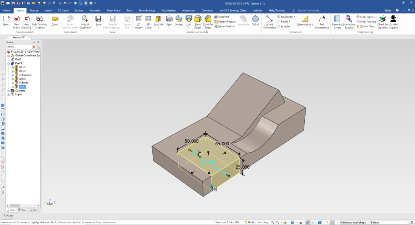Click the TriBall tool icon

(255, 19)
